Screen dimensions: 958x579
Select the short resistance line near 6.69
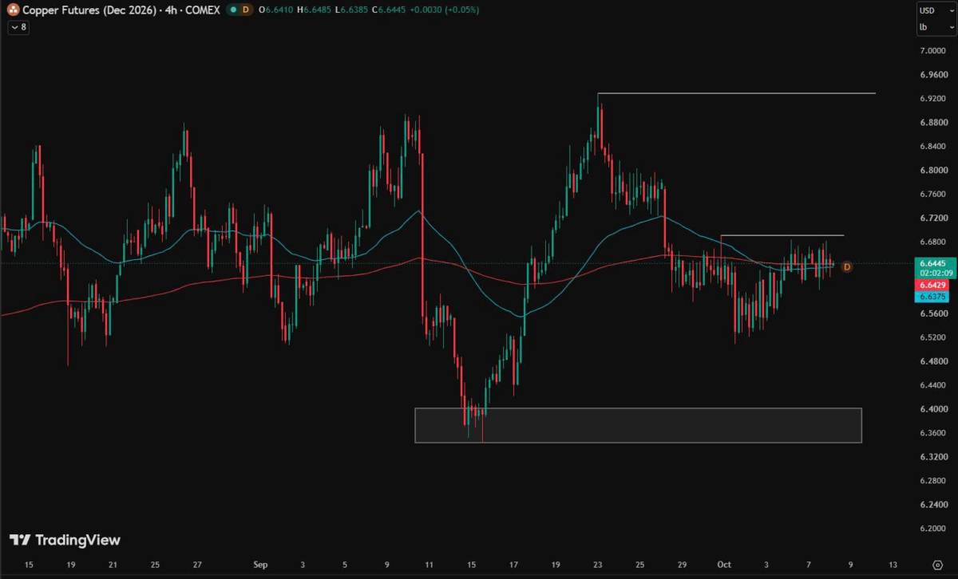coord(782,235)
